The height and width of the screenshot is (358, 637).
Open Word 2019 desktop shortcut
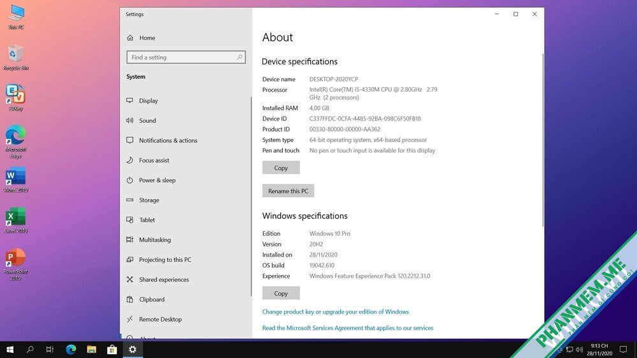pos(16,180)
